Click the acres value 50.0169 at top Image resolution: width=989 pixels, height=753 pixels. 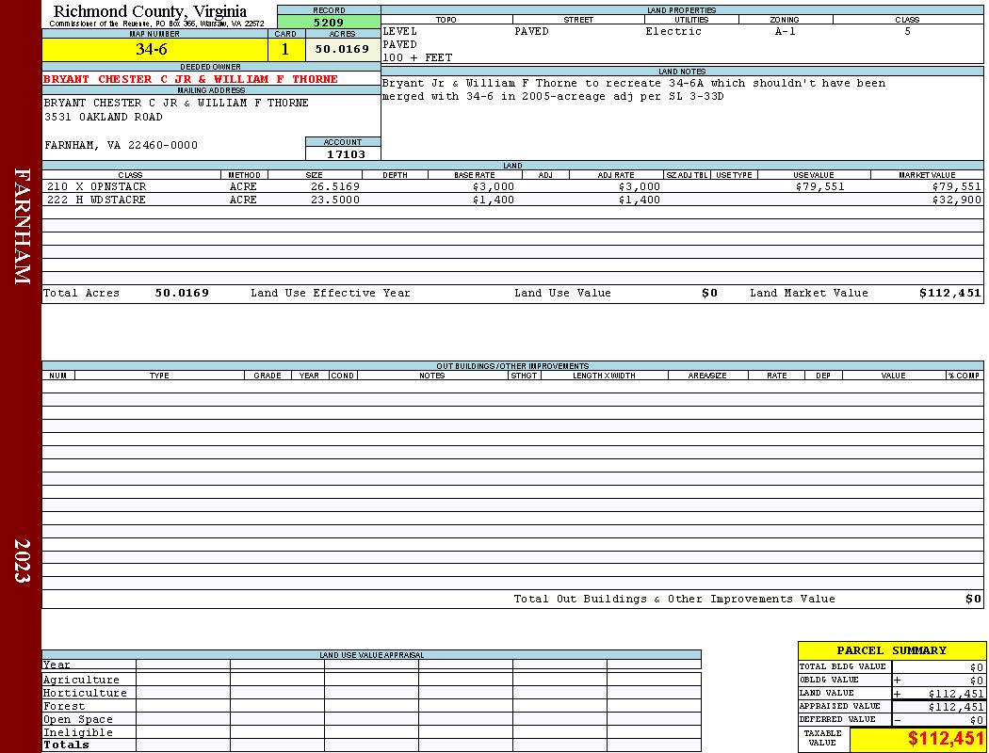click(343, 49)
